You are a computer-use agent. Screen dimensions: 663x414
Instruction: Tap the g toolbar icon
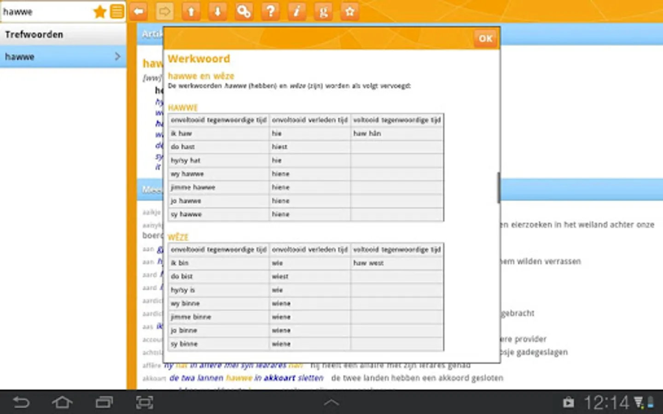point(323,11)
